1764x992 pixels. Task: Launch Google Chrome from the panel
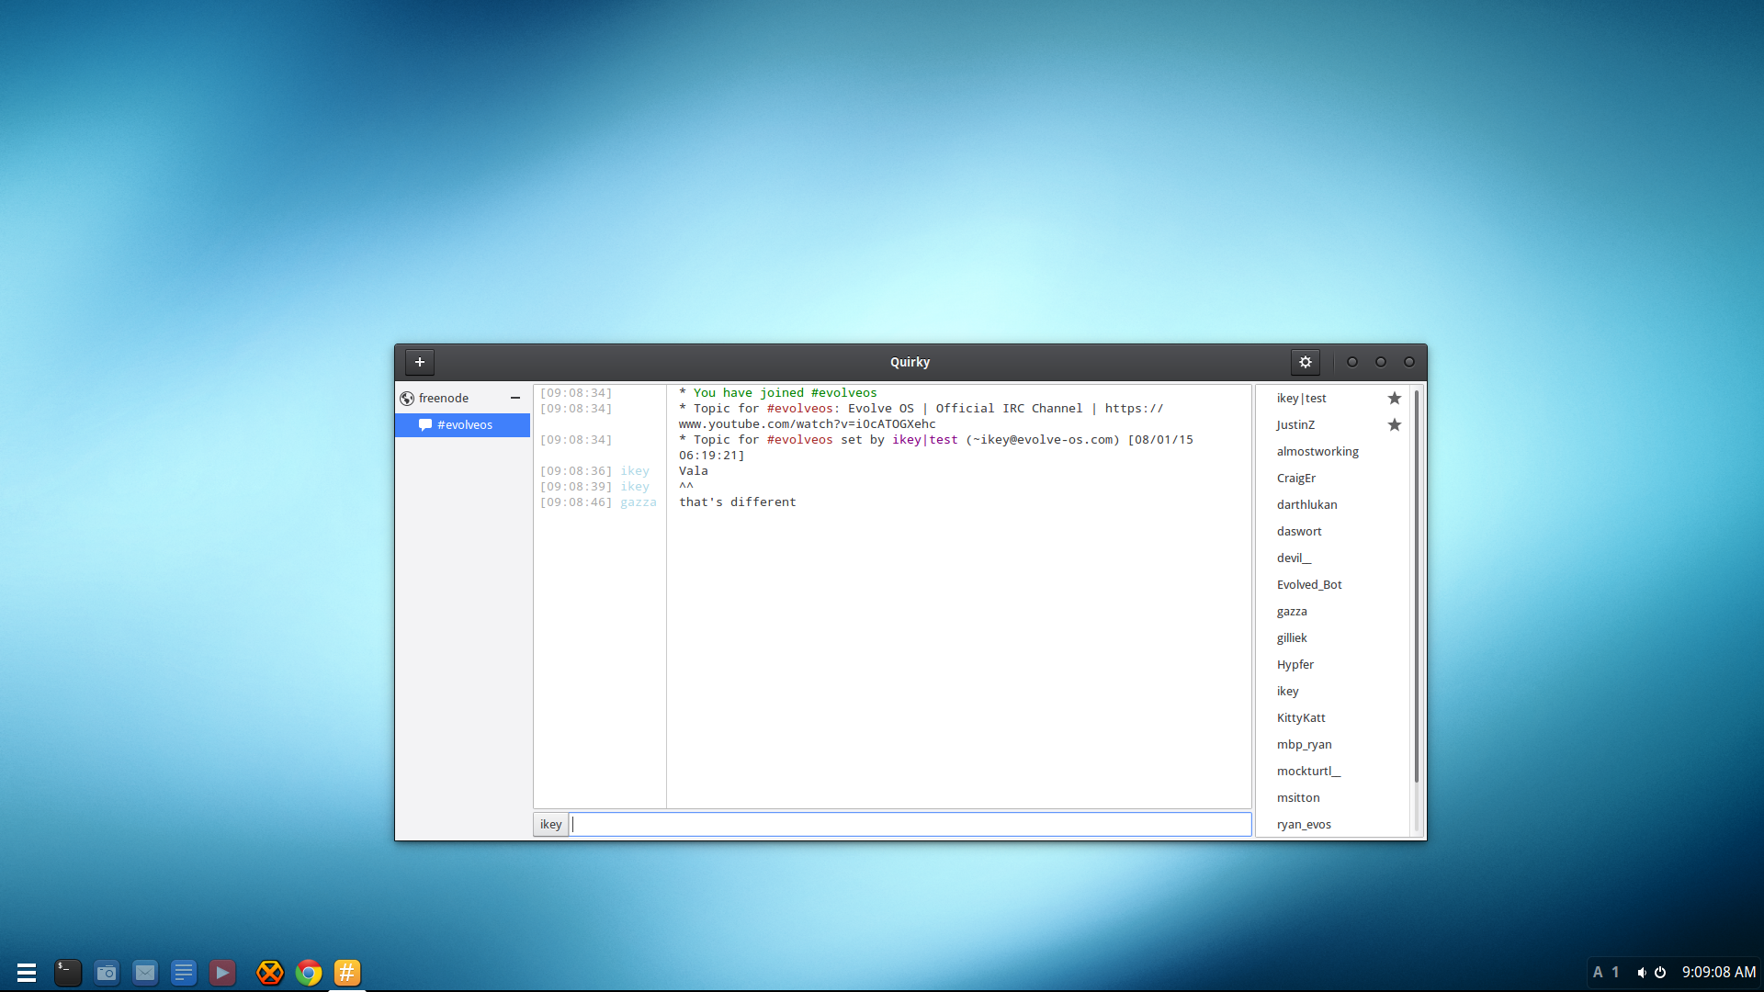pos(309,972)
